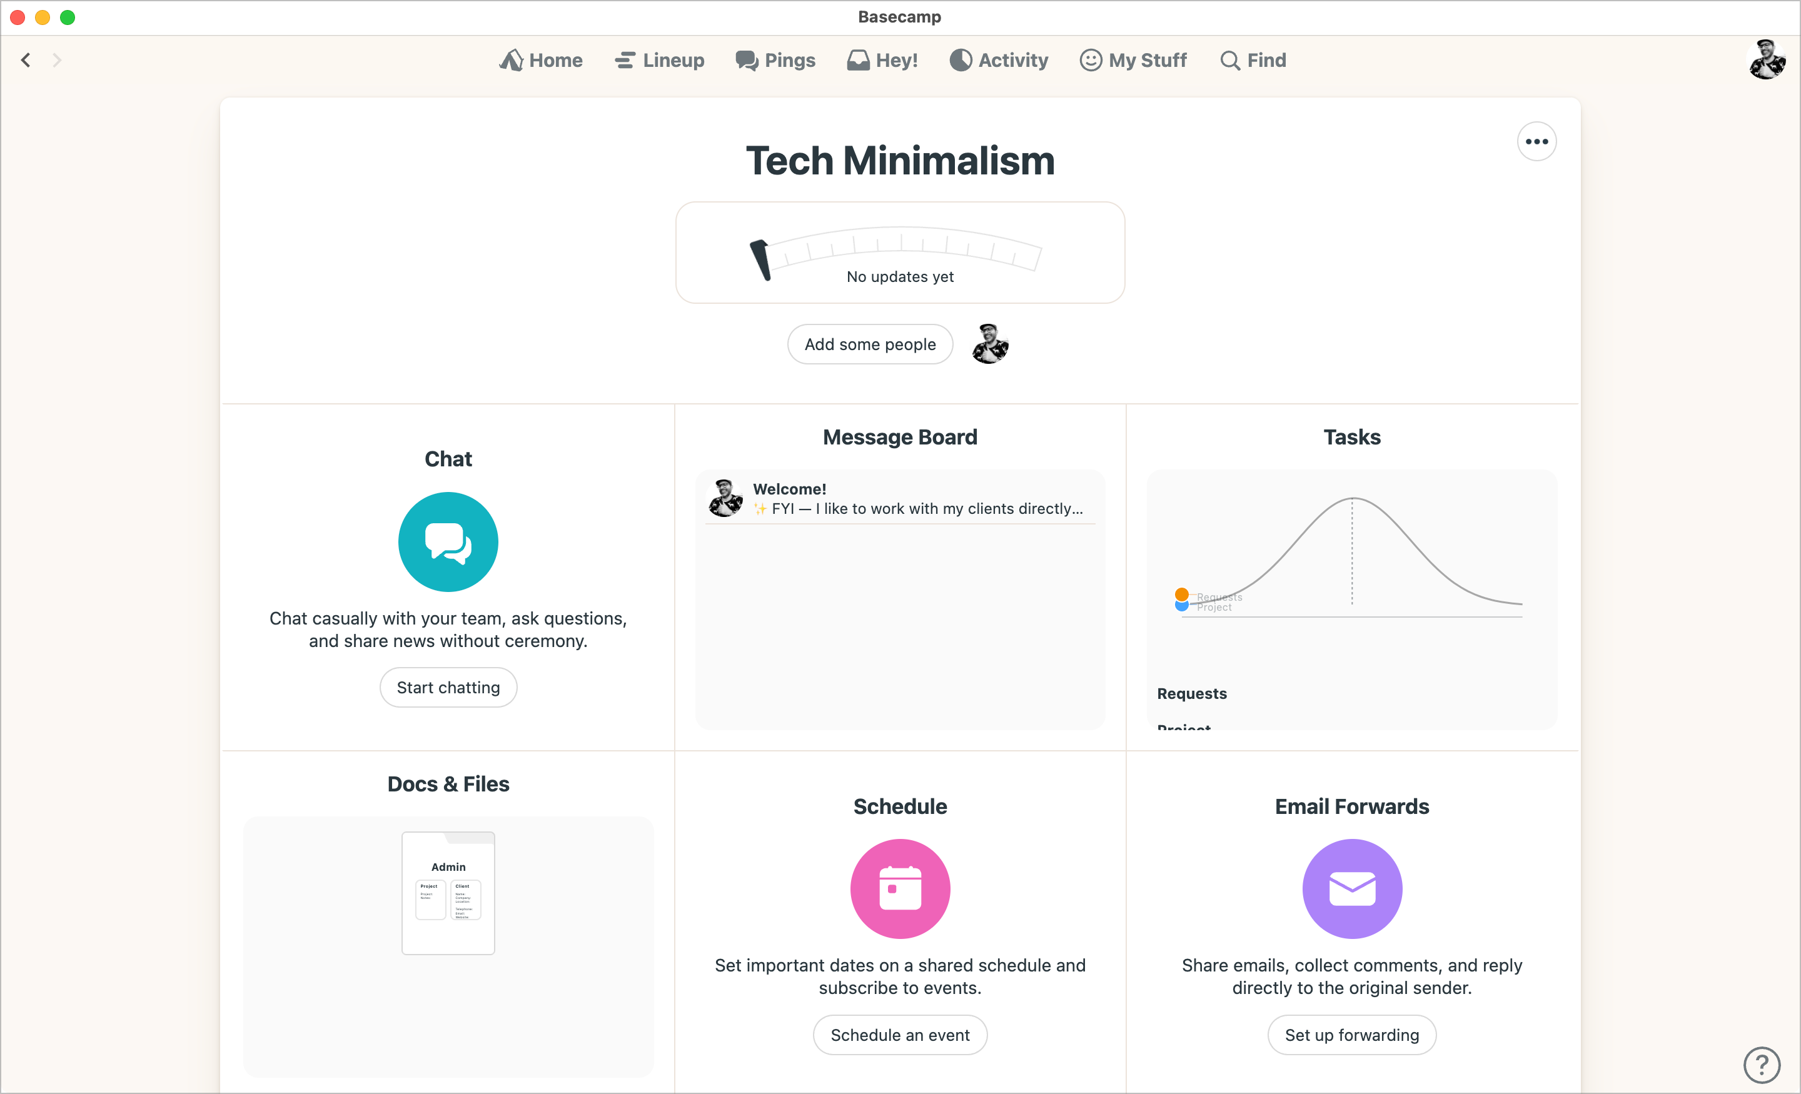
Task: Click the grayed-out forward chevron
Action: pyautogui.click(x=57, y=60)
